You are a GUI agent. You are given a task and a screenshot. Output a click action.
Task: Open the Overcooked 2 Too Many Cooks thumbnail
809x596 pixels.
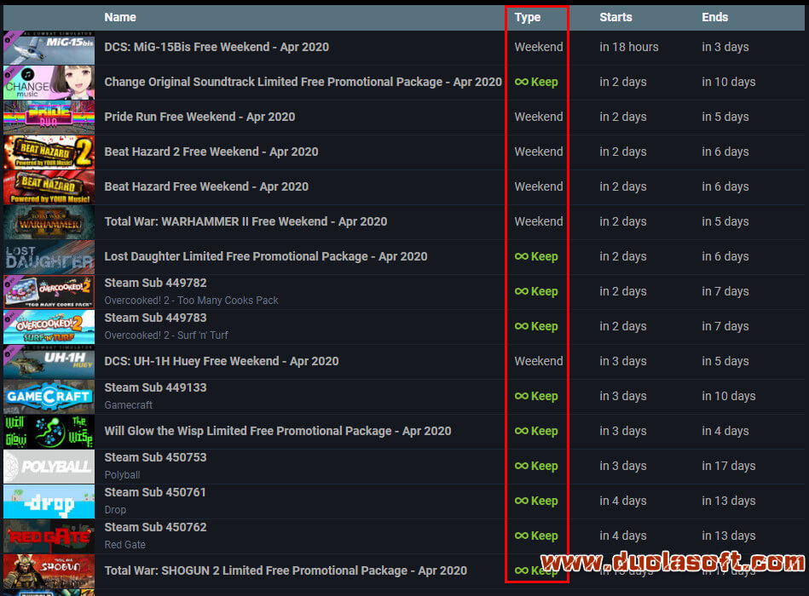click(49, 292)
